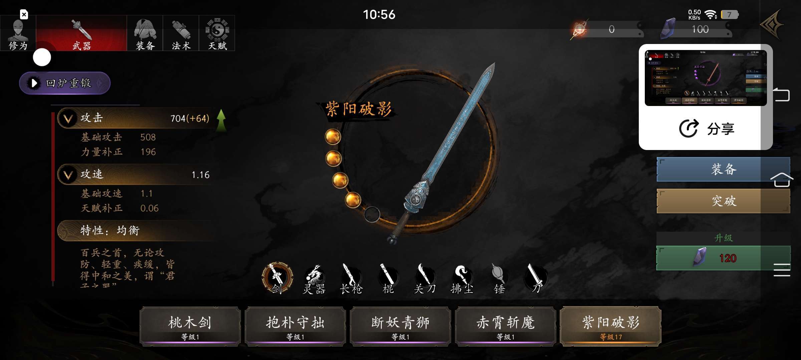Viewport: 801px width, 360px height.
Task: Expand the 回炉重锻 reforge option
Action: coord(65,83)
